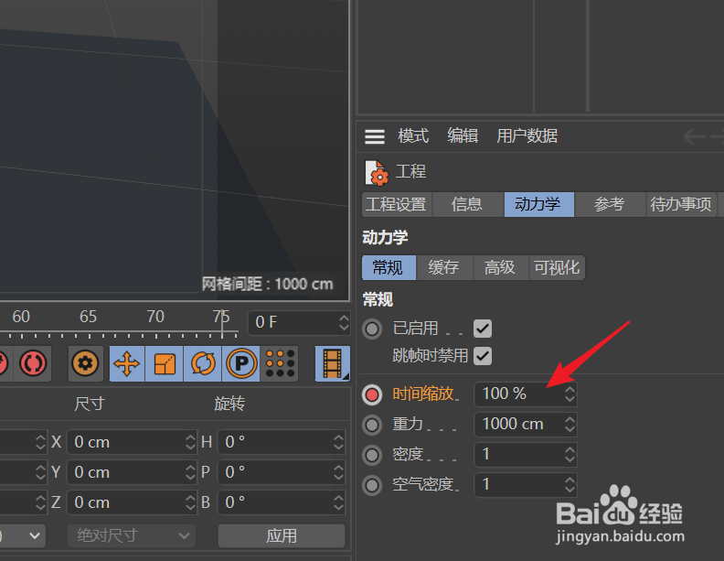Toggle the point-level animation dots icon

pyautogui.click(x=280, y=363)
